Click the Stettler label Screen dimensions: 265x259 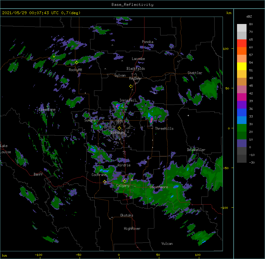(x=195, y=73)
